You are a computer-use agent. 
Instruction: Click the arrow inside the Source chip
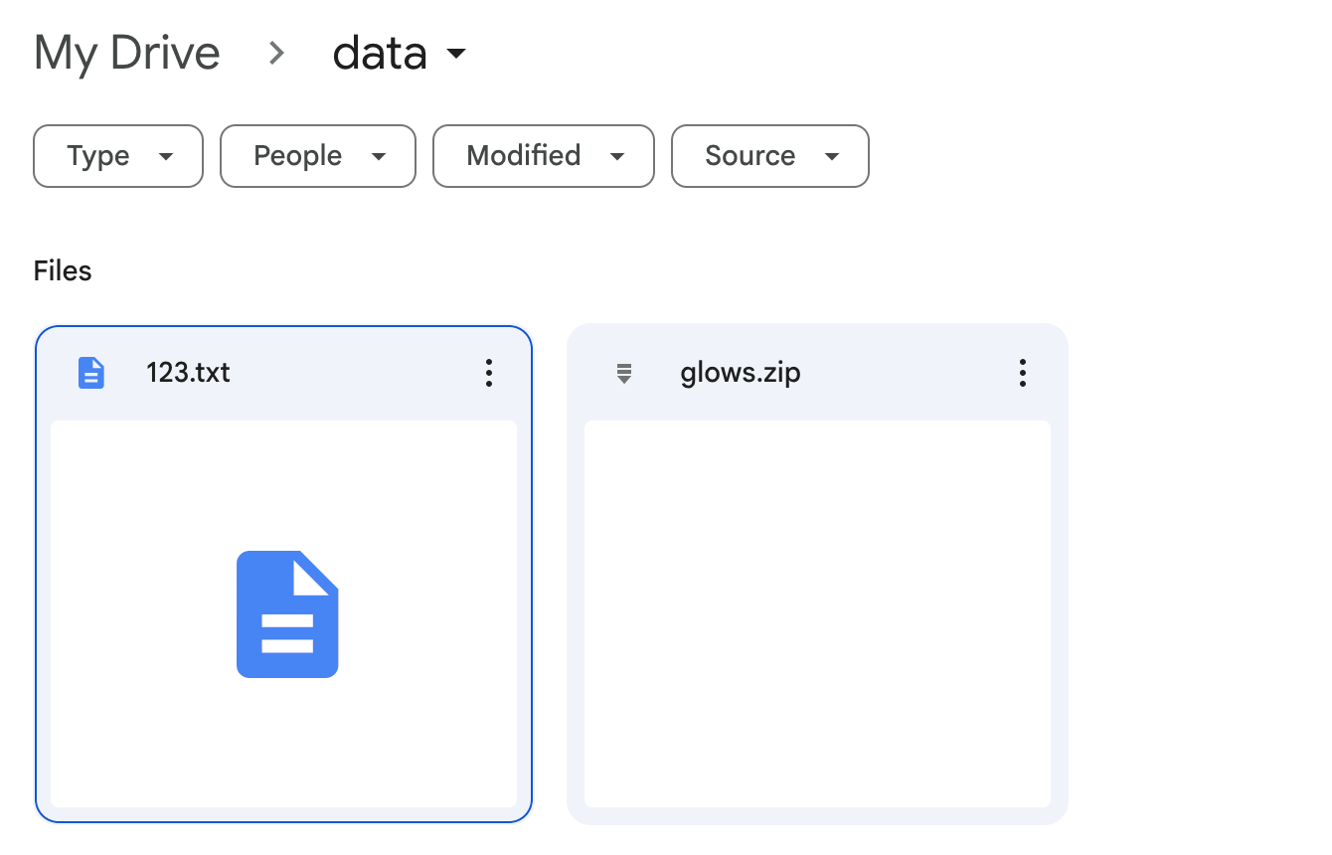832,156
